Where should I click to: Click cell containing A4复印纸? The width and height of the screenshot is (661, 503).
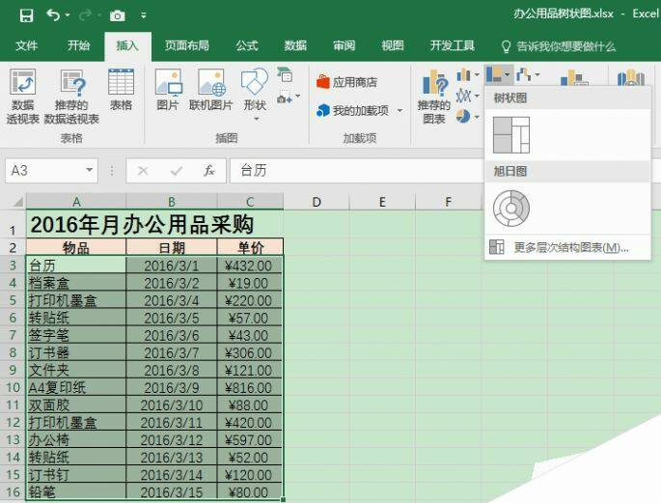tap(76, 387)
